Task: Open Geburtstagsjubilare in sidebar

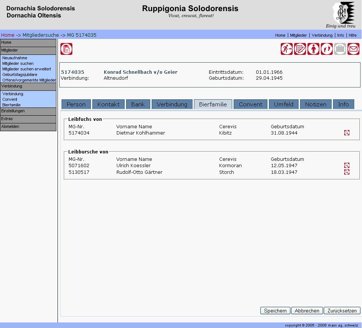Action: coord(20,74)
